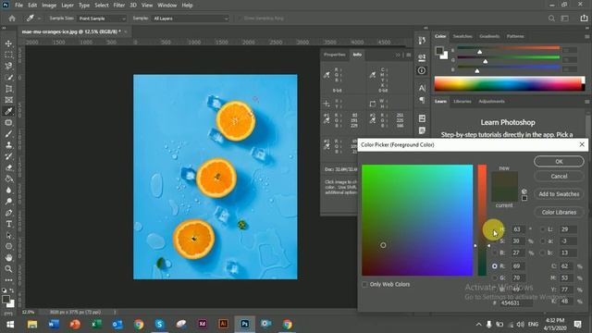Open the Learn panel options menu
This screenshot has height=333, width=592.
(587, 102)
